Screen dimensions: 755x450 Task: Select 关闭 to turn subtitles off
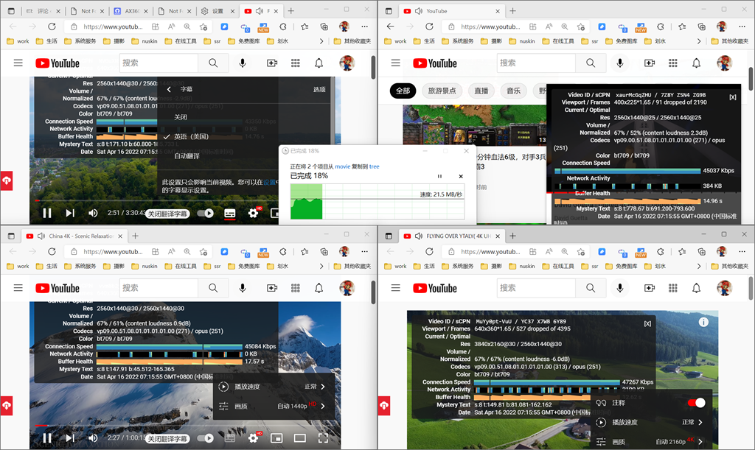click(181, 117)
